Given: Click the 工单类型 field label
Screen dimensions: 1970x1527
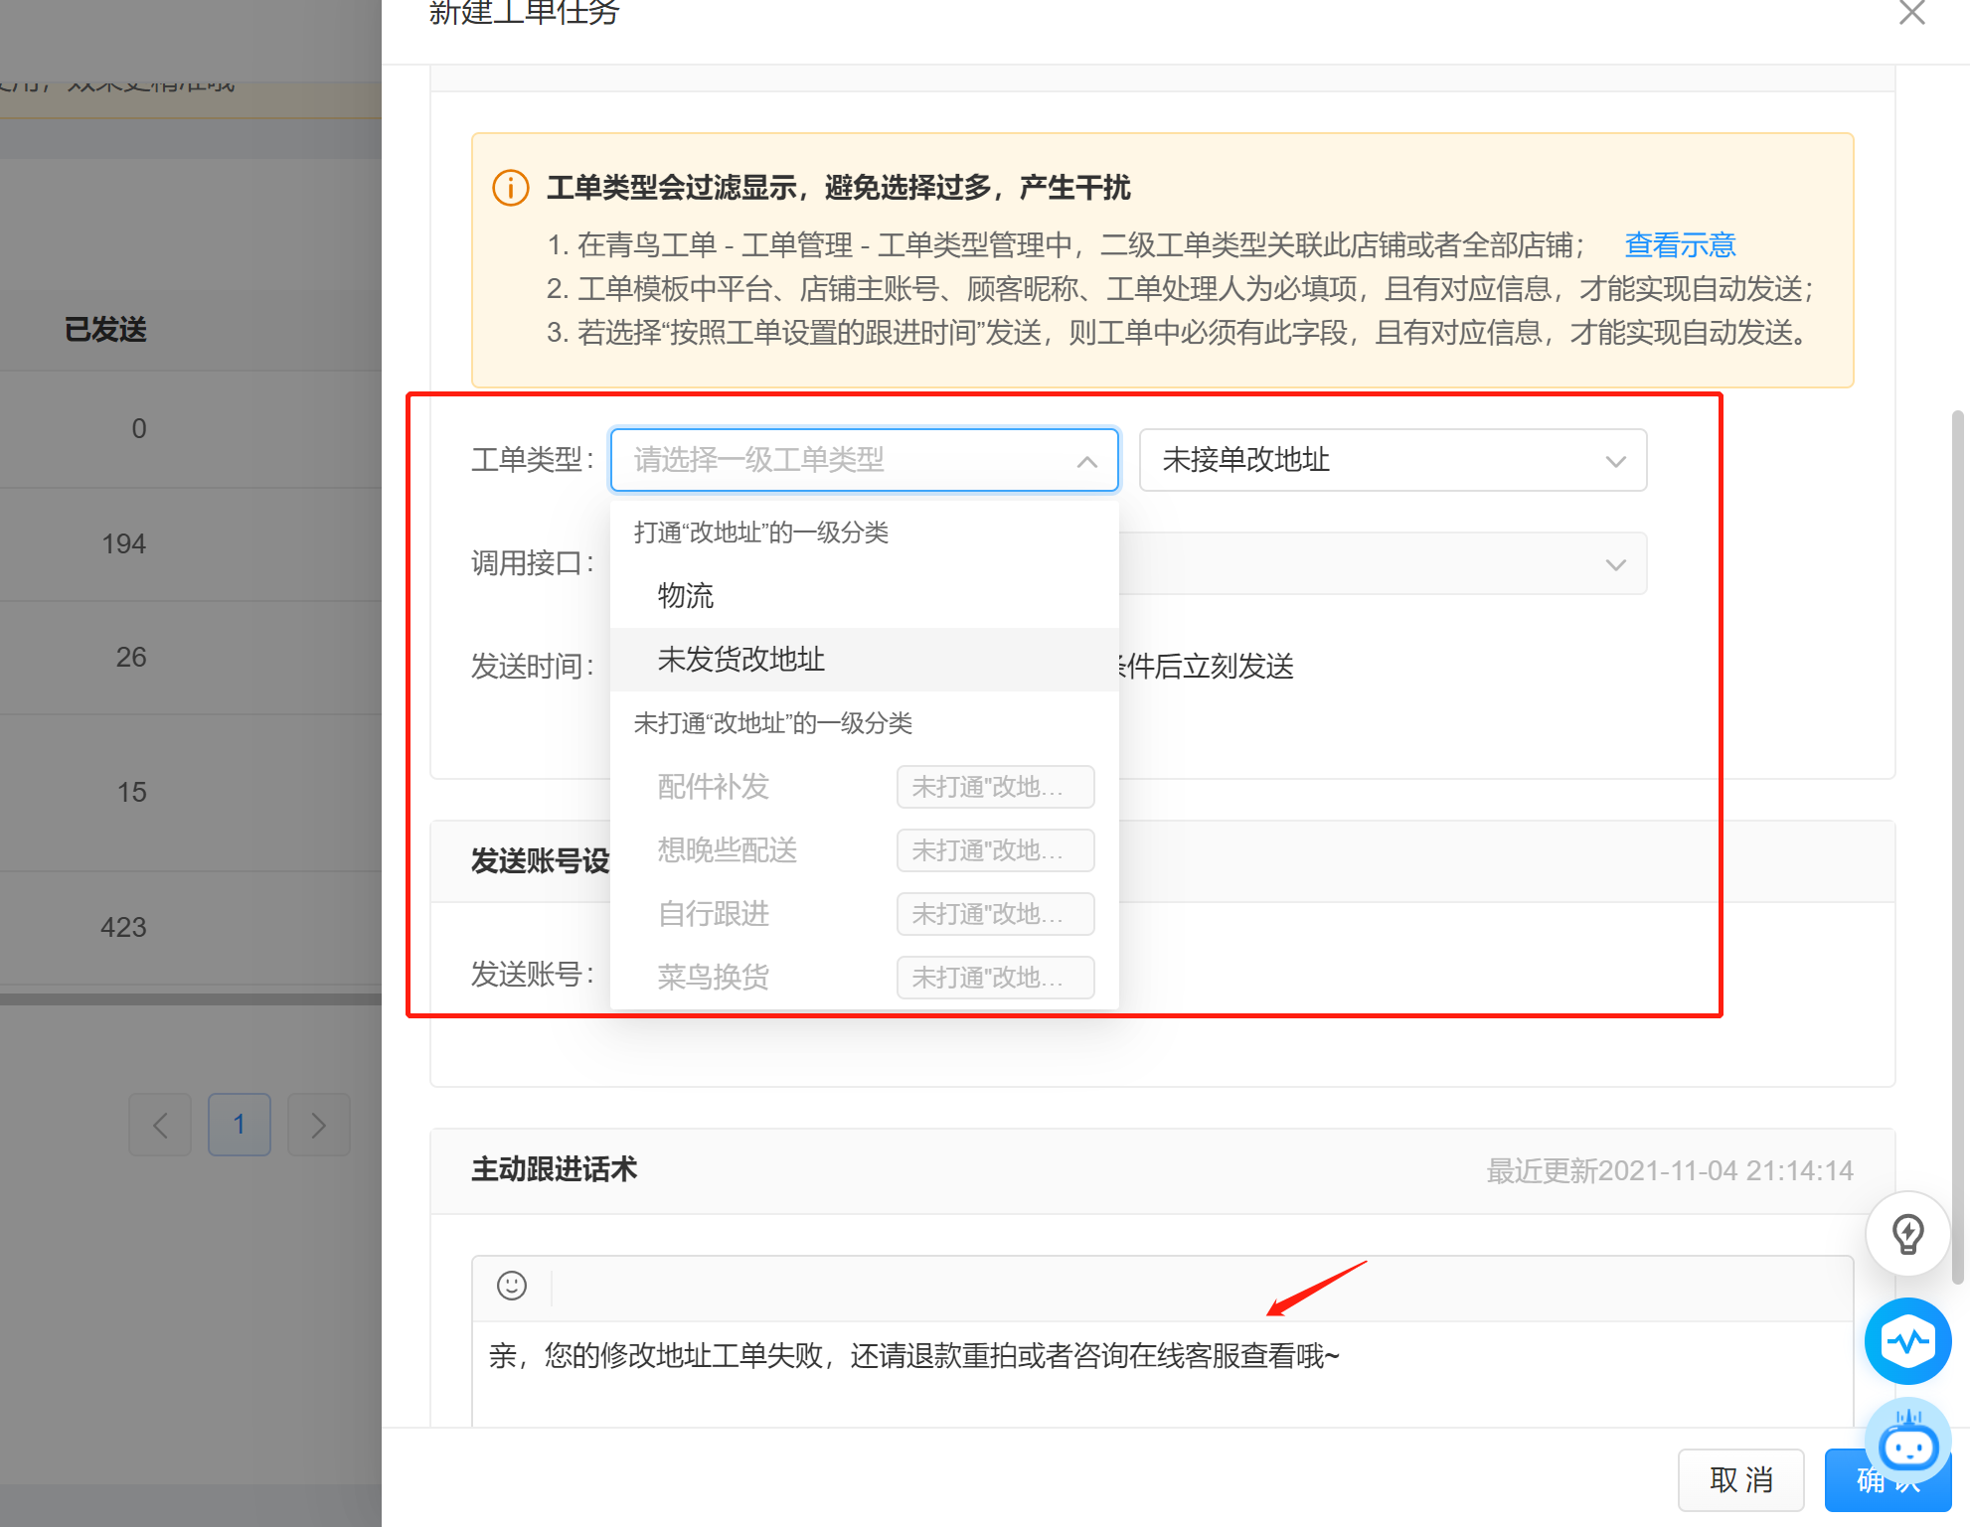Looking at the screenshot, I should click(x=532, y=460).
